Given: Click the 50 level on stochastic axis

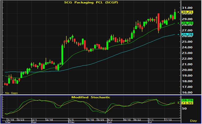Looking at the screenshot, I should point(184,108).
